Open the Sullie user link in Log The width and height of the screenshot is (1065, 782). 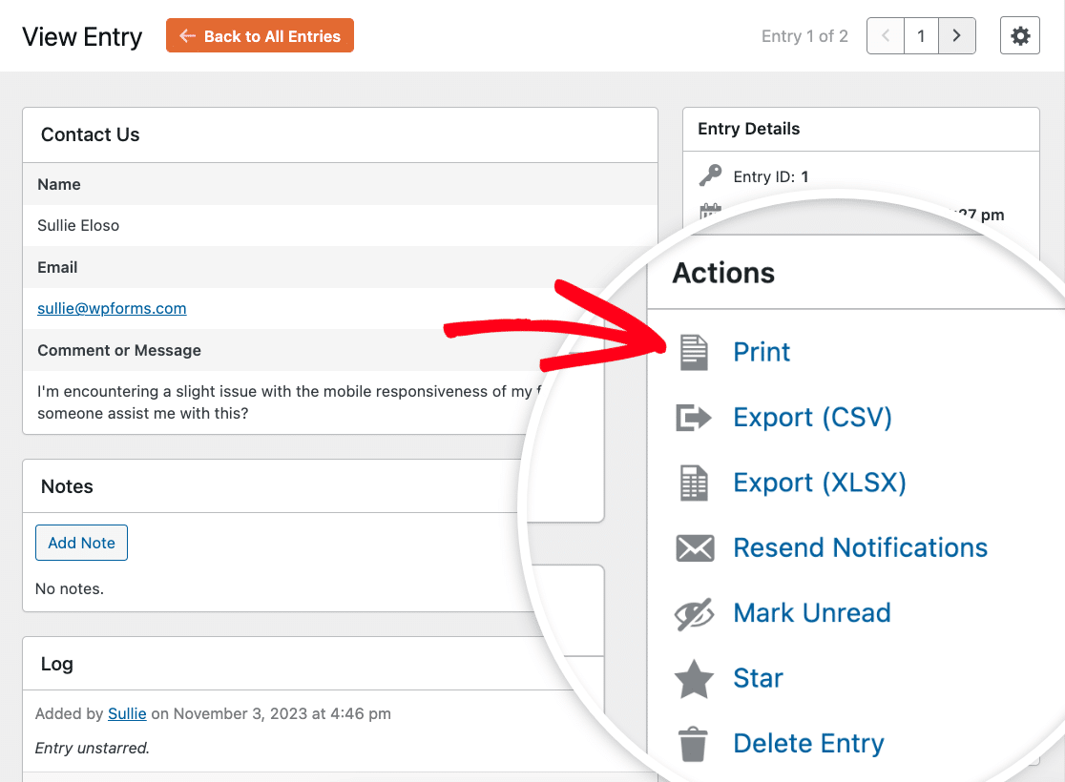point(127,713)
